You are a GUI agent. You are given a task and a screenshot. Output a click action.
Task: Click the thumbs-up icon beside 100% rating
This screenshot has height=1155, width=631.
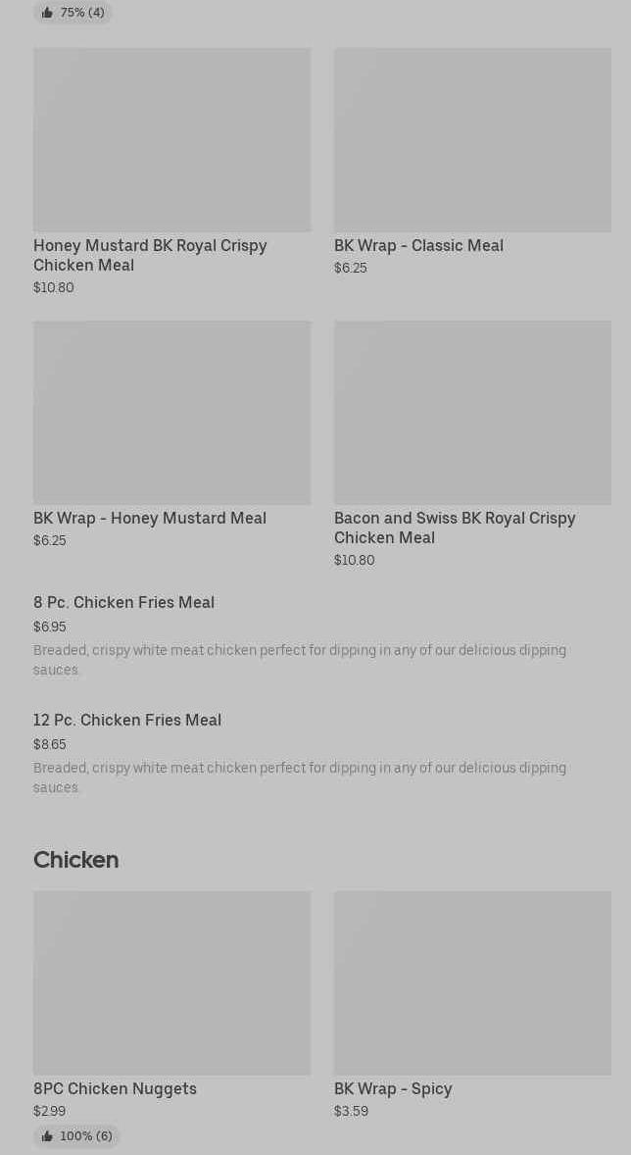point(47,1136)
